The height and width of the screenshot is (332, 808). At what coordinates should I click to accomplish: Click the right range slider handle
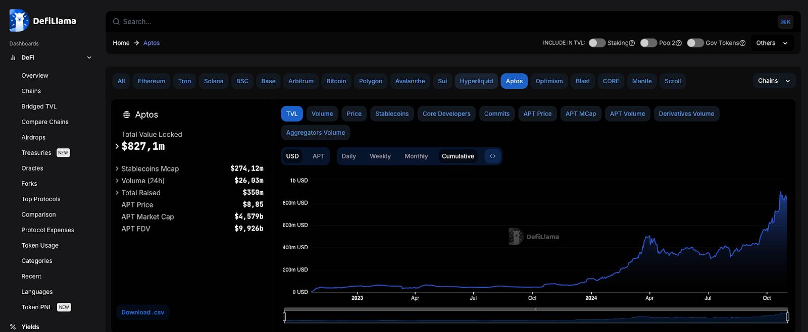pos(787,317)
